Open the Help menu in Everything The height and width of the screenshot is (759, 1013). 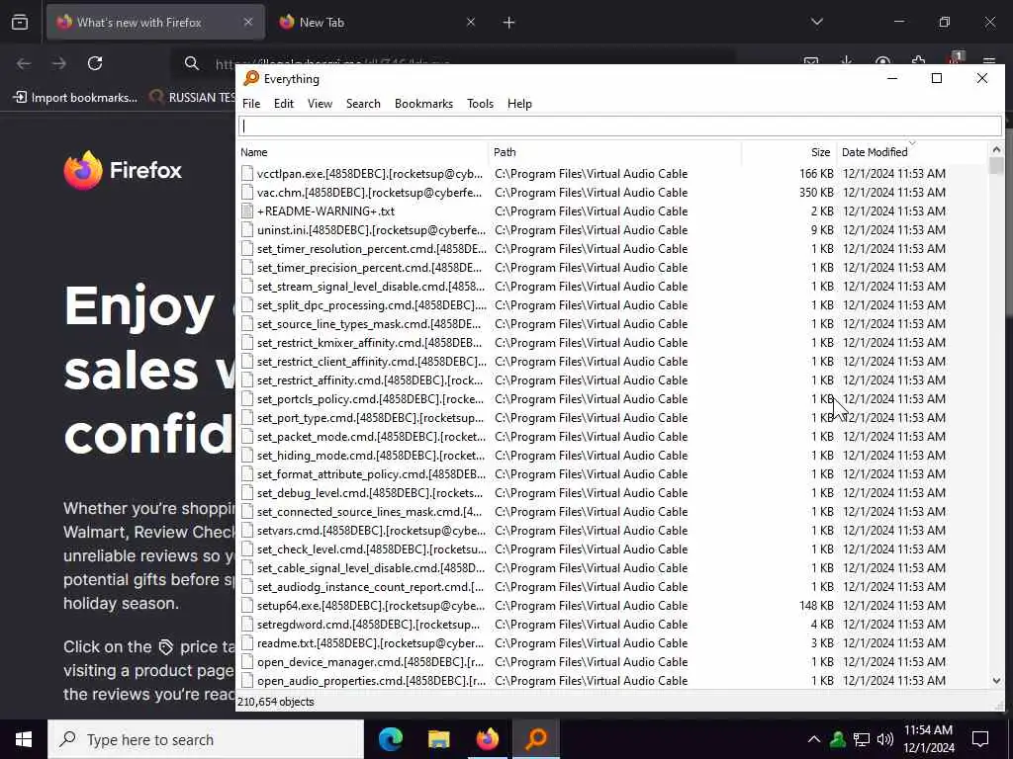[x=519, y=104]
